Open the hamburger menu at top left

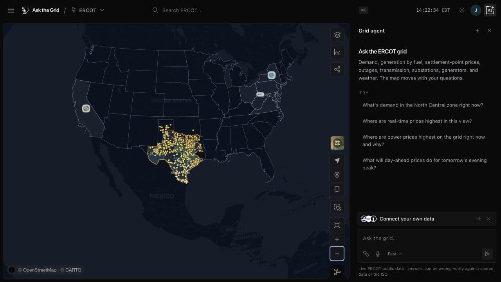coord(11,10)
